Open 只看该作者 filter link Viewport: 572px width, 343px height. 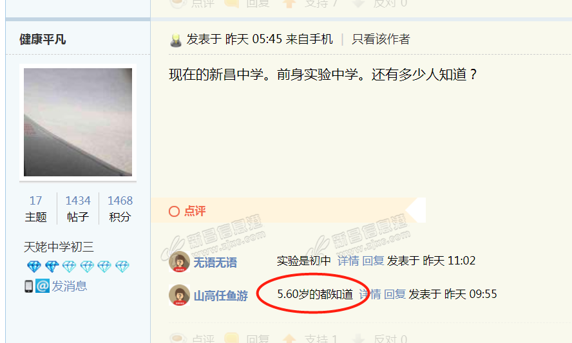381,39
